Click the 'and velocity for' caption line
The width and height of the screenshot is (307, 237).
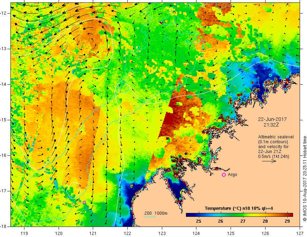point(273,147)
